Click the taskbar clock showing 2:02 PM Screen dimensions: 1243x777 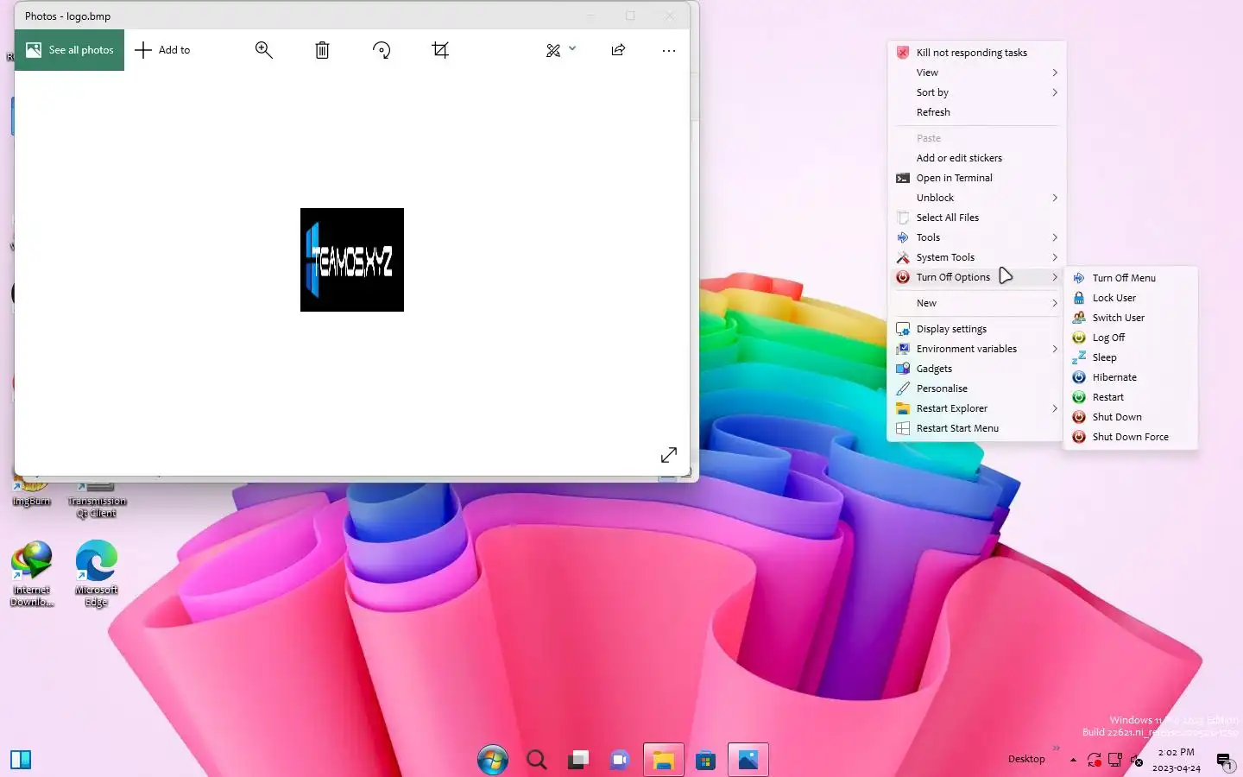point(1177,760)
